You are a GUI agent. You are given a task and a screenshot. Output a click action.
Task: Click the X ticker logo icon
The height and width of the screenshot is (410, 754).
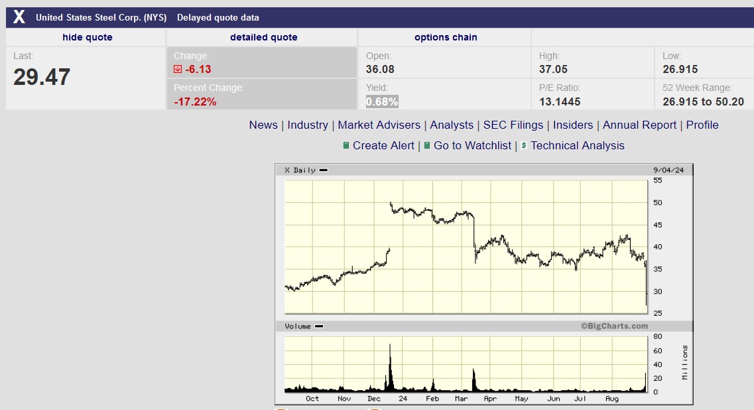click(19, 17)
